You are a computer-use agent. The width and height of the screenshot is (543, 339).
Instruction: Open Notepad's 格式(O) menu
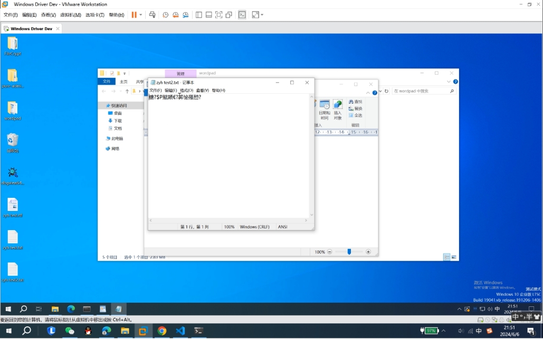(187, 91)
